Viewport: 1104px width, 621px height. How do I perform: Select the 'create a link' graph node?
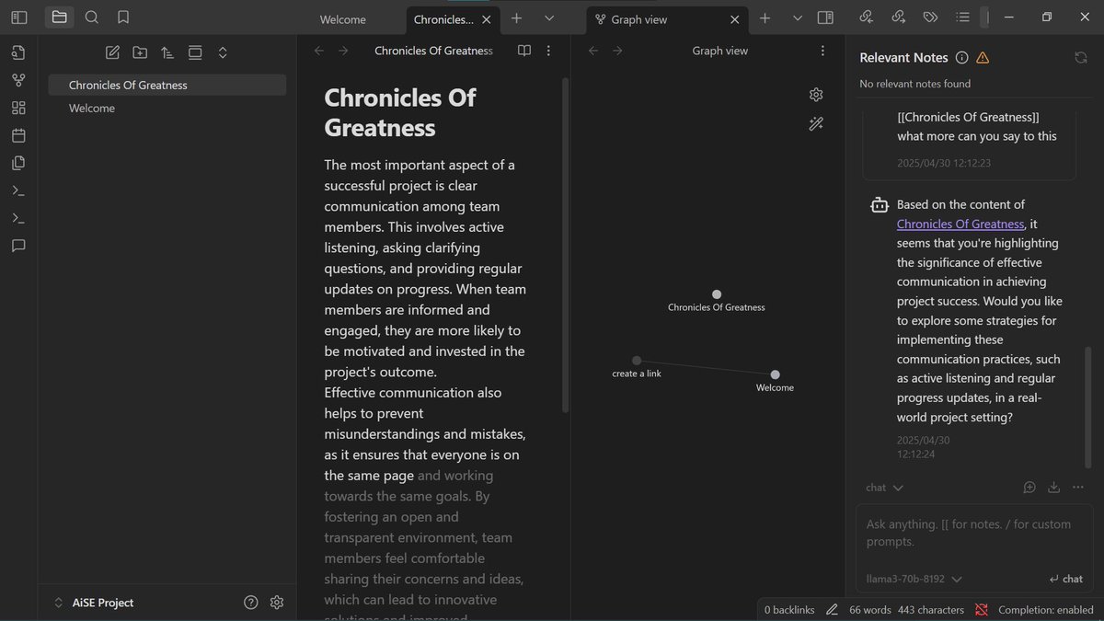637,361
